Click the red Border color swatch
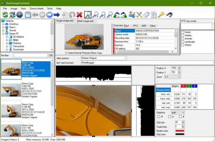 180,131
